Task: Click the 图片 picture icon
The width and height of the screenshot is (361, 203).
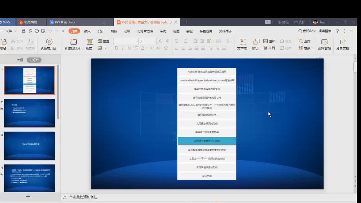Action: [x=265, y=41]
